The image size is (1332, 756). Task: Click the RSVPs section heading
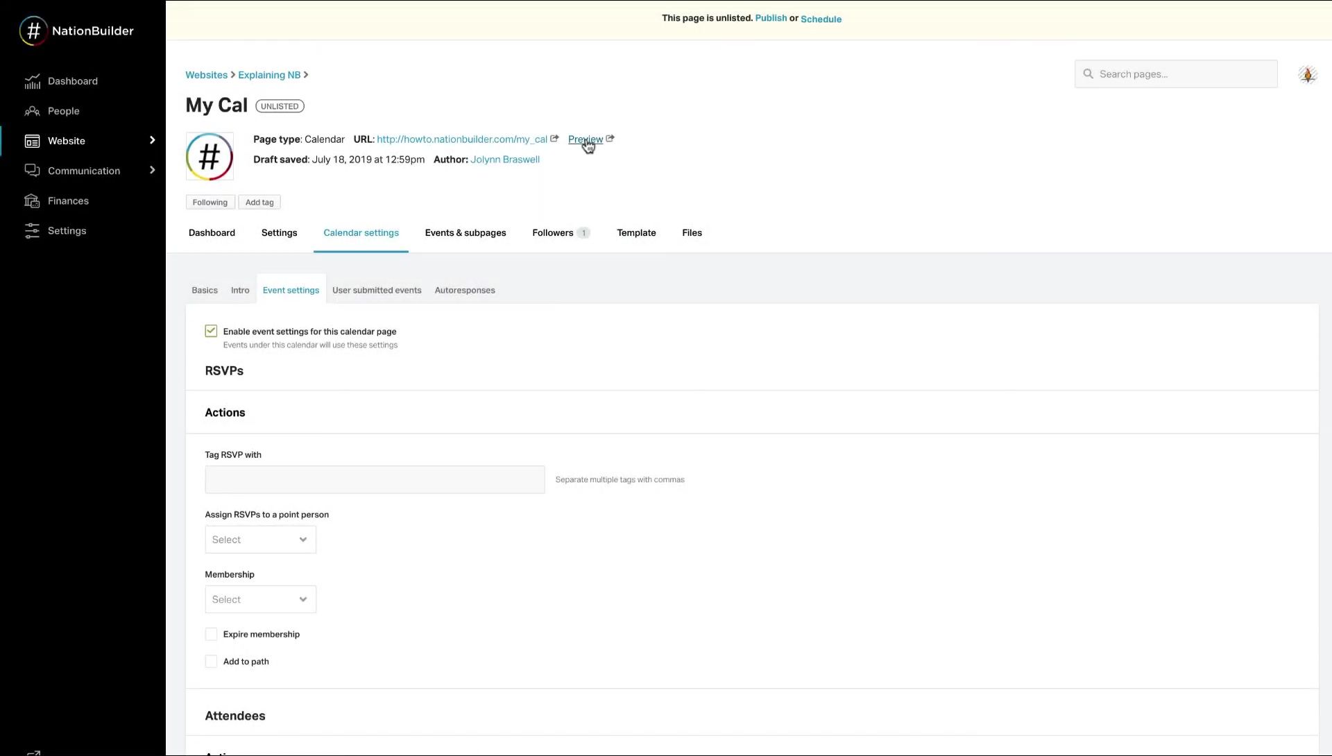[224, 371]
